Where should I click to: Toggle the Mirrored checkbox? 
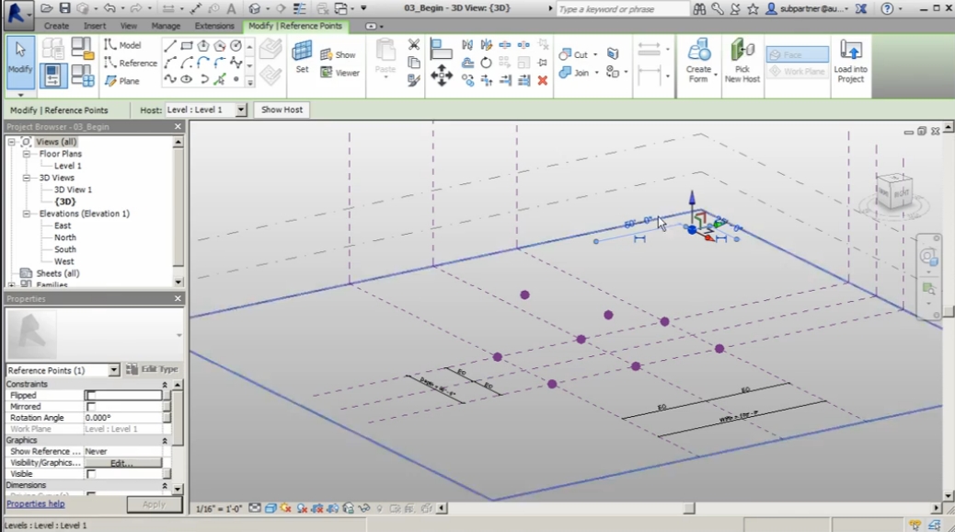point(91,407)
